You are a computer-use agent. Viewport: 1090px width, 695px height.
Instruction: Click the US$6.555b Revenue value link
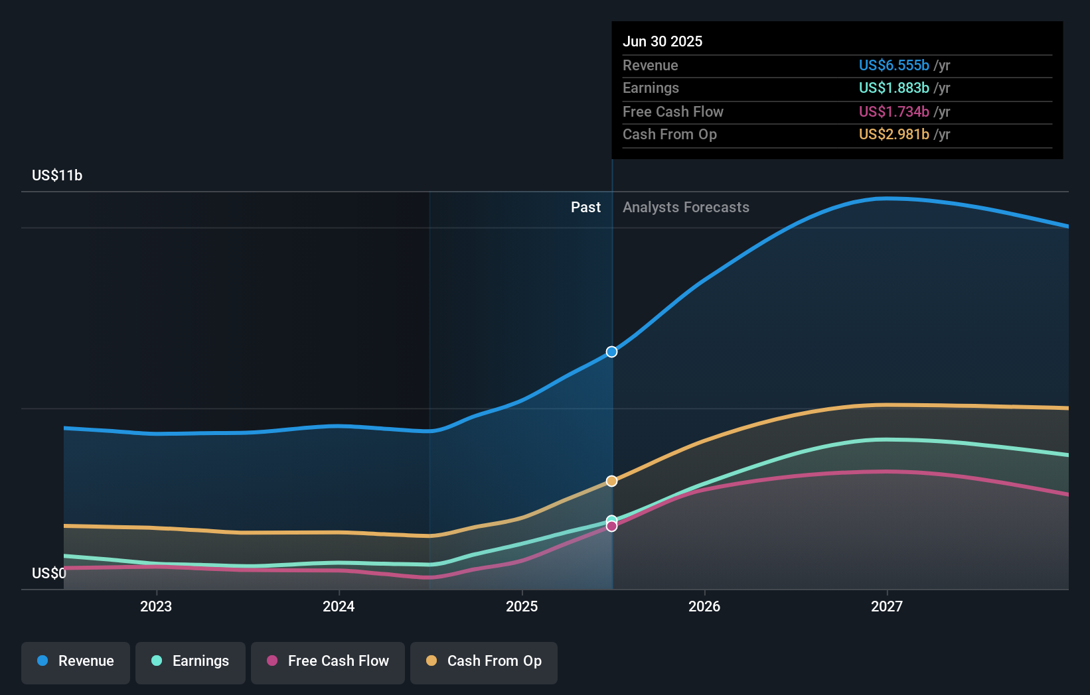(894, 66)
